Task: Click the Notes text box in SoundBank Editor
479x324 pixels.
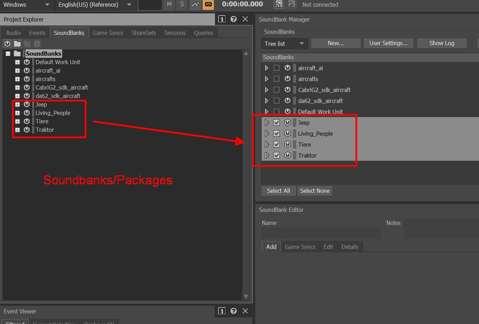Action: pos(442,229)
